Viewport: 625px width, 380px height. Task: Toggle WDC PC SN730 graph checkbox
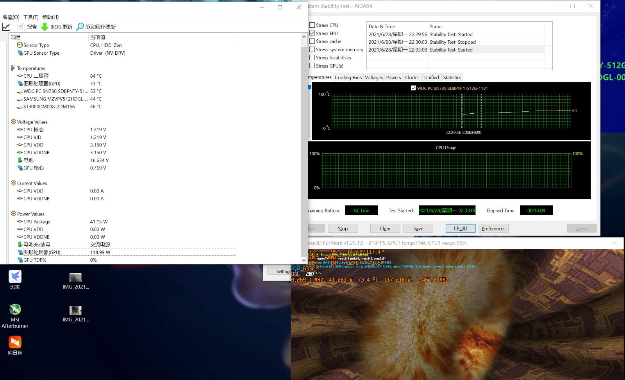coord(413,88)
